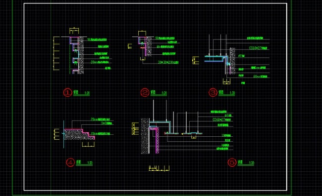Click the yellow dimension above detail 2

click(142, 33)
